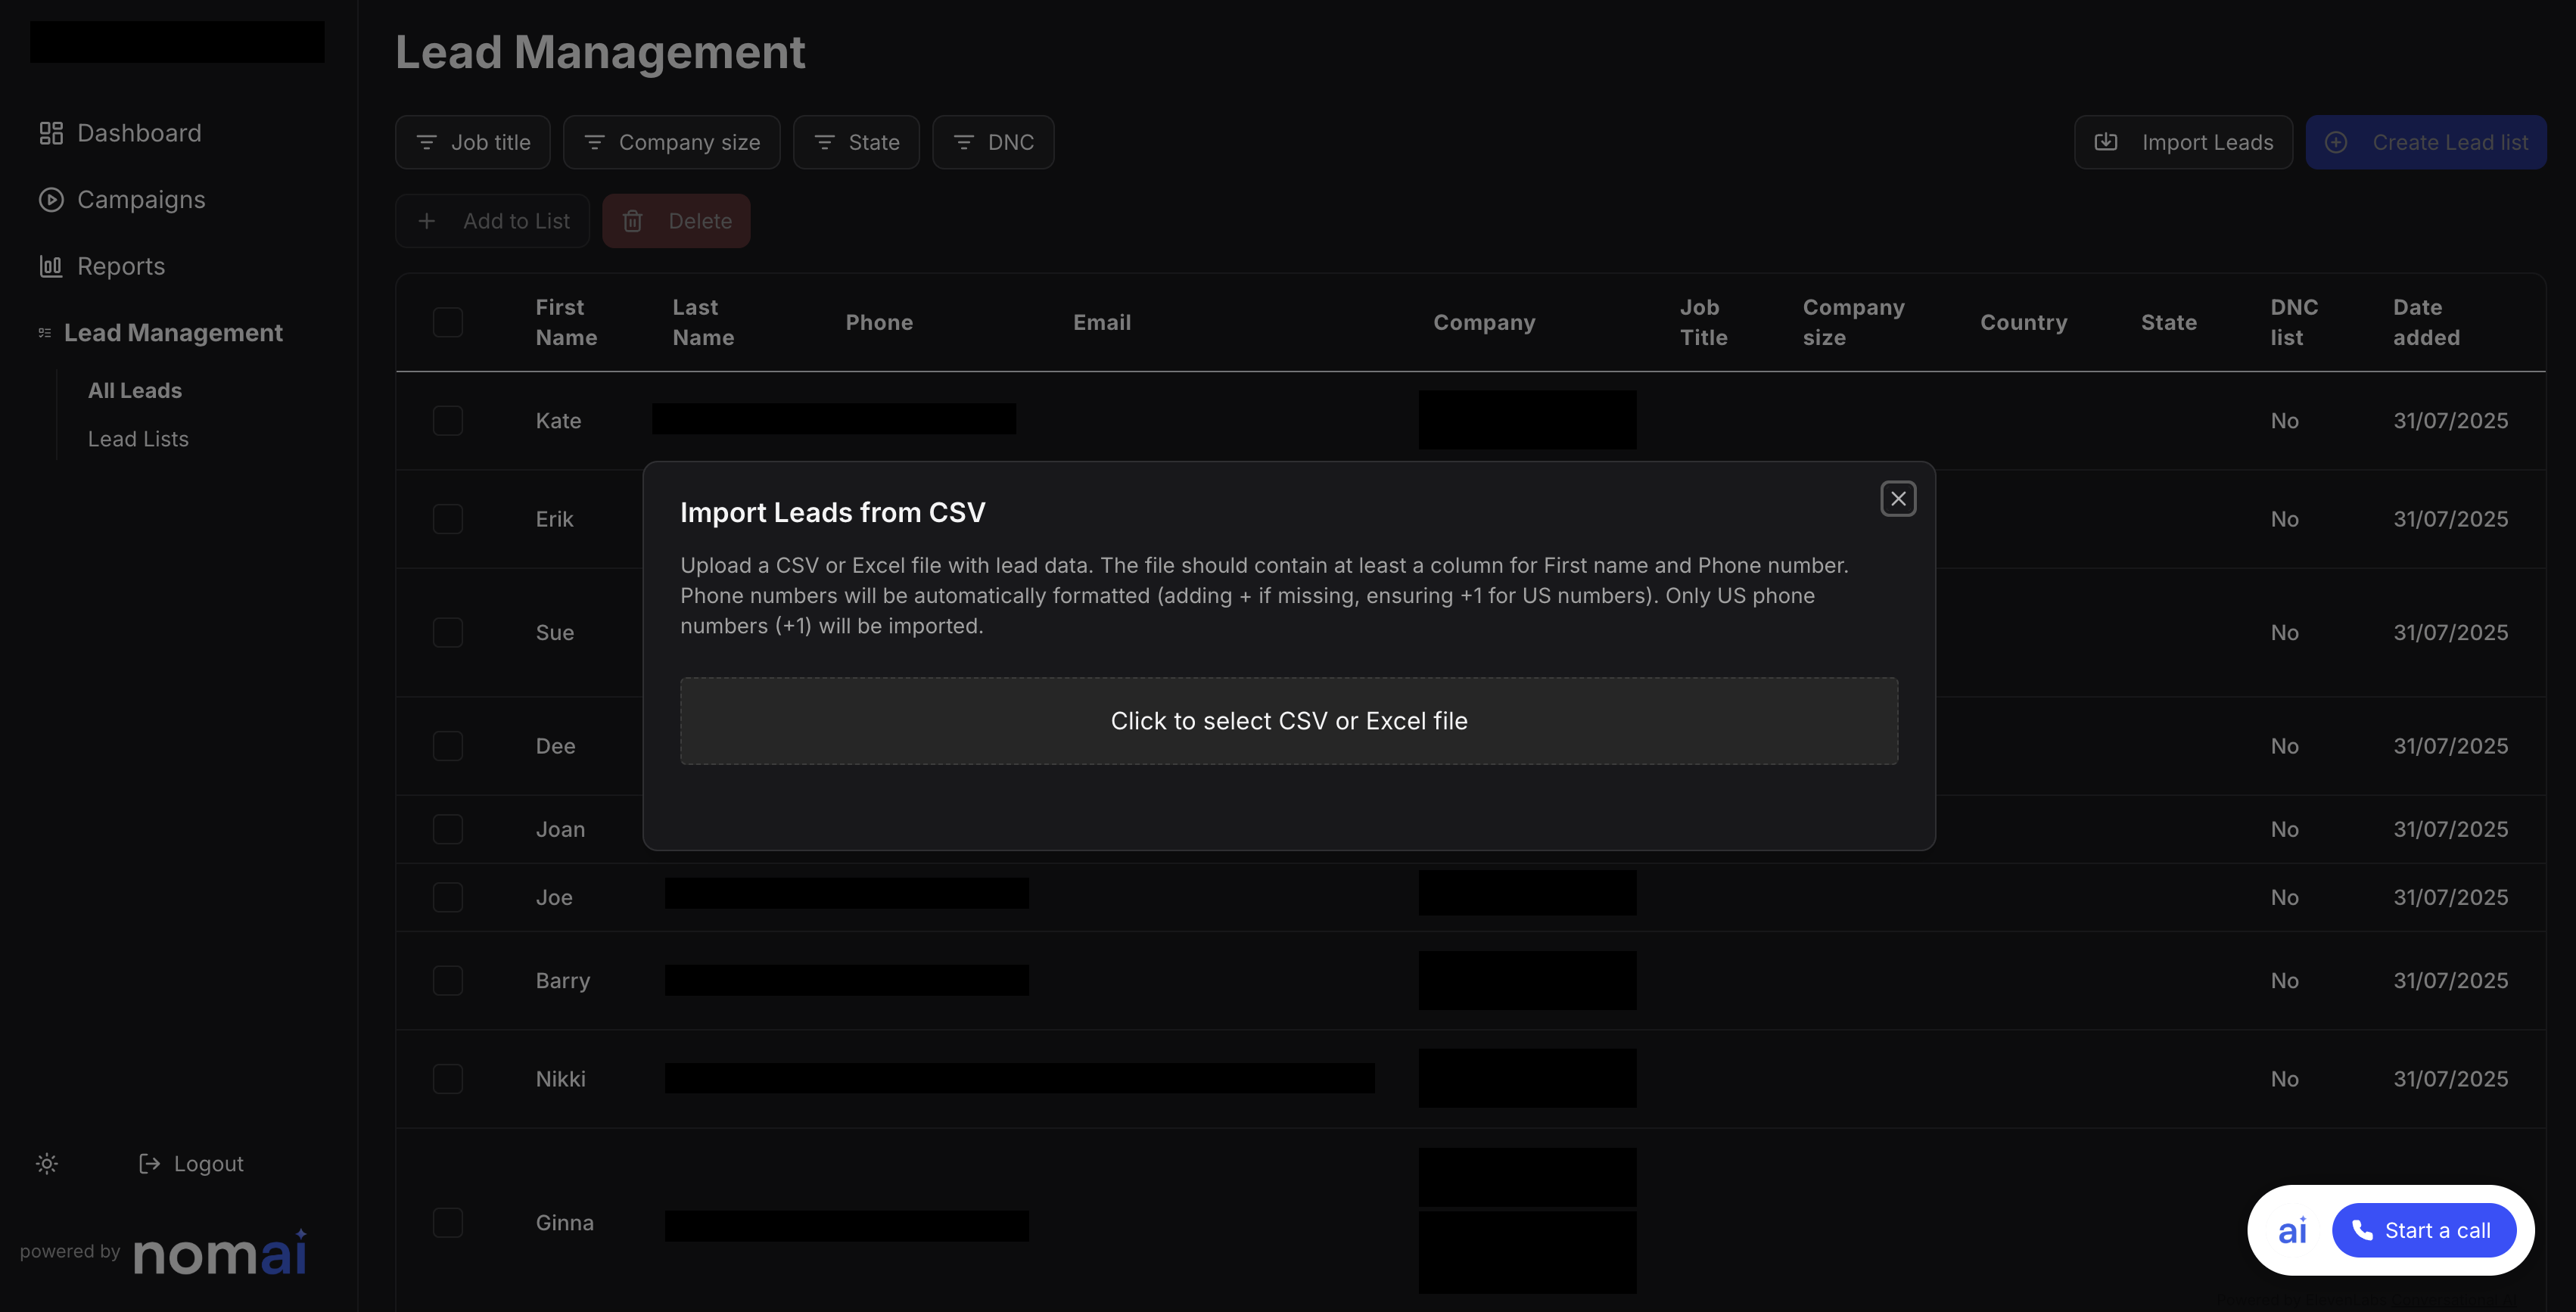
Task: Open the Job title filter dropdown
Action: [x=472, y=142]
